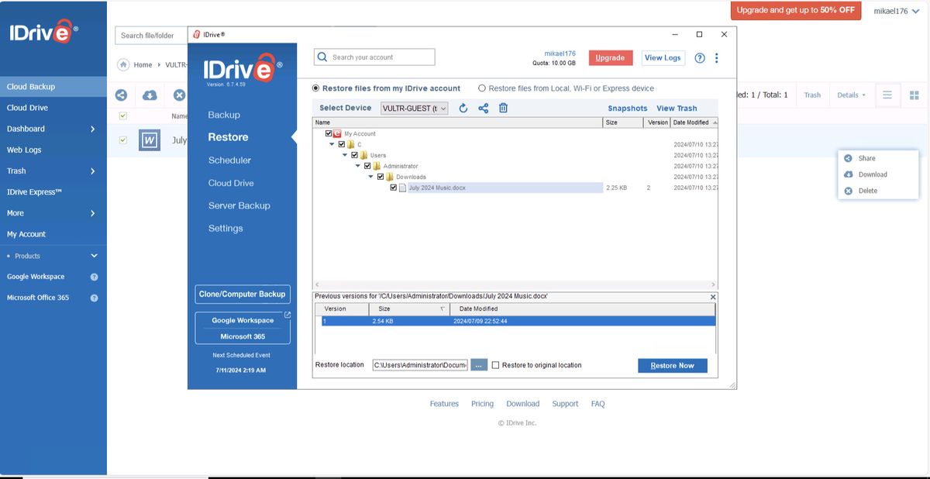Screen dimensions: 930x479
Task: Open the help question mark icon
Action: click(x=699, y=57)
